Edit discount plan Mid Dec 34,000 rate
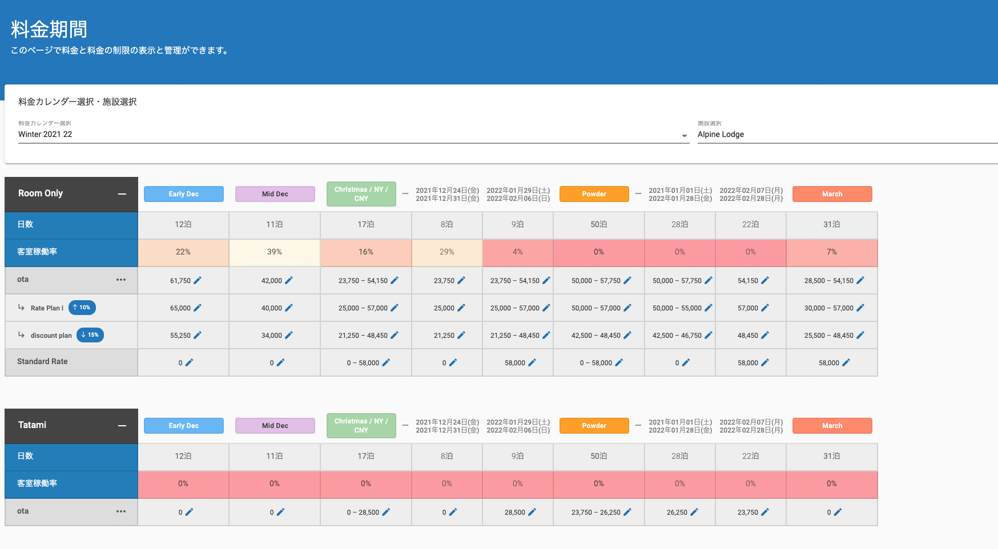The height and width of the screenshot is (549, 998). [x=289, y=335]
